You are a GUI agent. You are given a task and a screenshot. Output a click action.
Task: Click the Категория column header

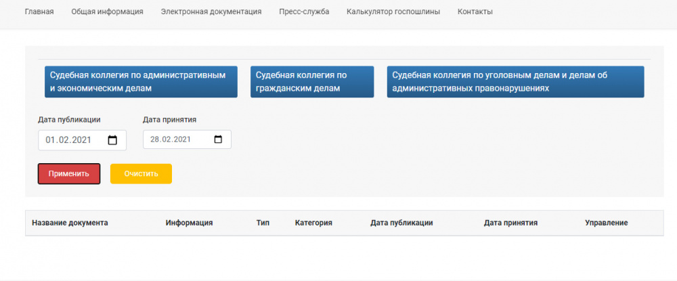tap(313, 222)
